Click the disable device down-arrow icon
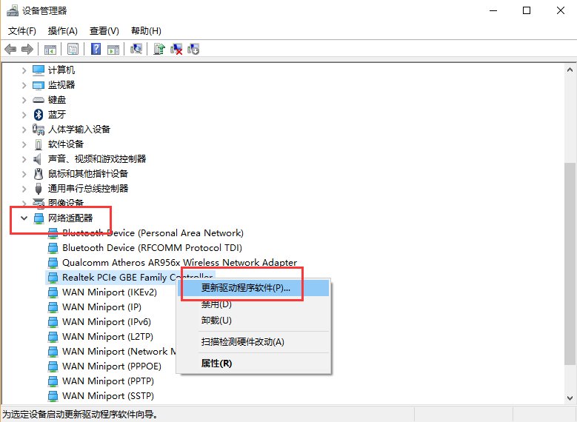This screenshot has width=577, height=422. click(x=193, y=49)
